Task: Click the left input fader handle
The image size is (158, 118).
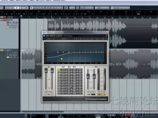Action: click(46, 70)
